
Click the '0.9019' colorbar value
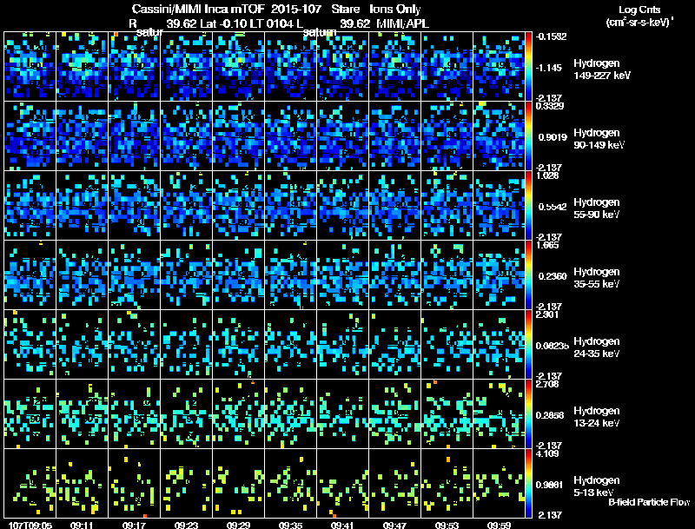[553, 137]
